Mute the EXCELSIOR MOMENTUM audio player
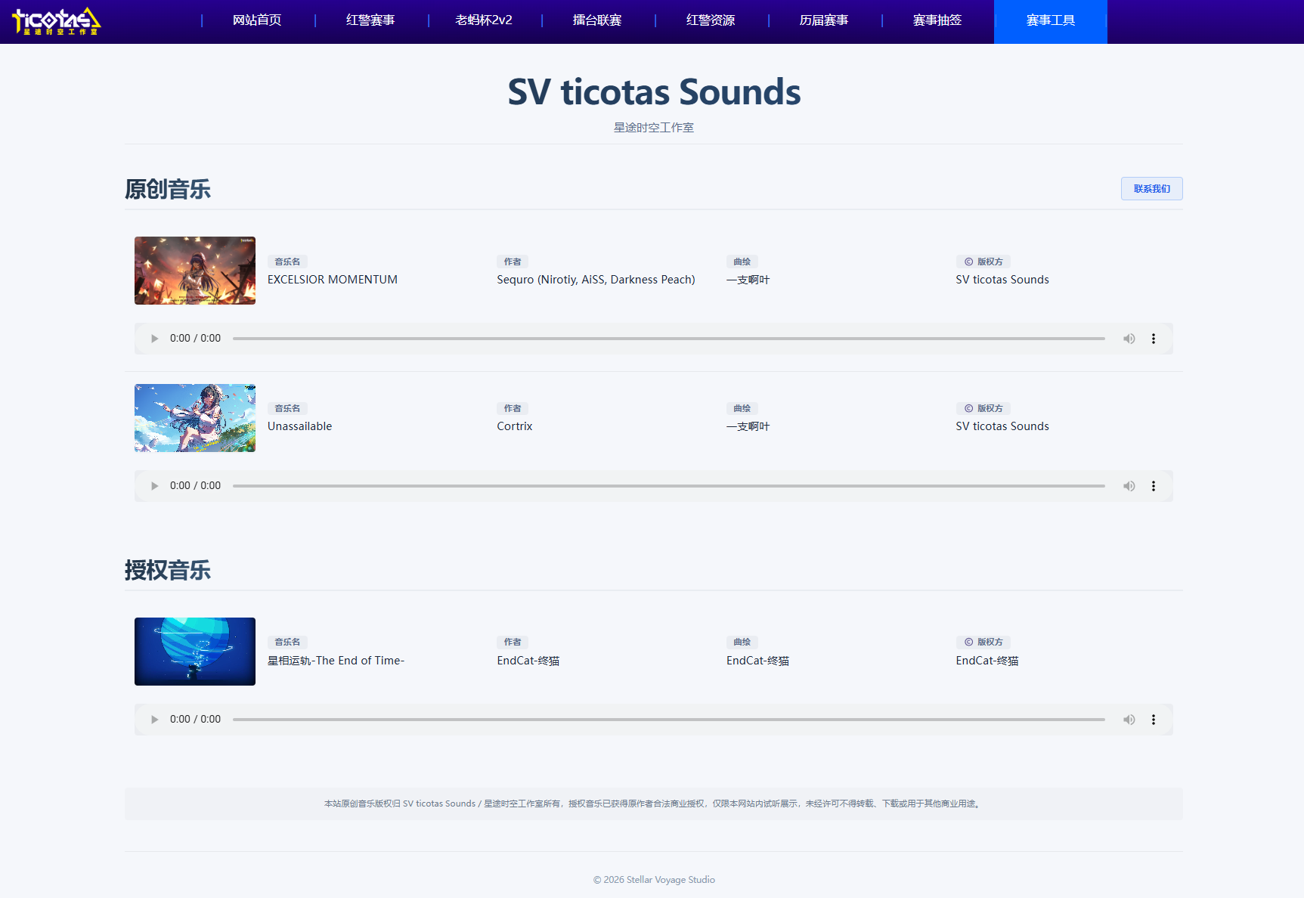This screenshot has height=898, width=1304. pos(1129,339)
